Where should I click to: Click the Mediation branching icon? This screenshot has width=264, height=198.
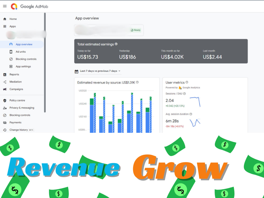5,82
